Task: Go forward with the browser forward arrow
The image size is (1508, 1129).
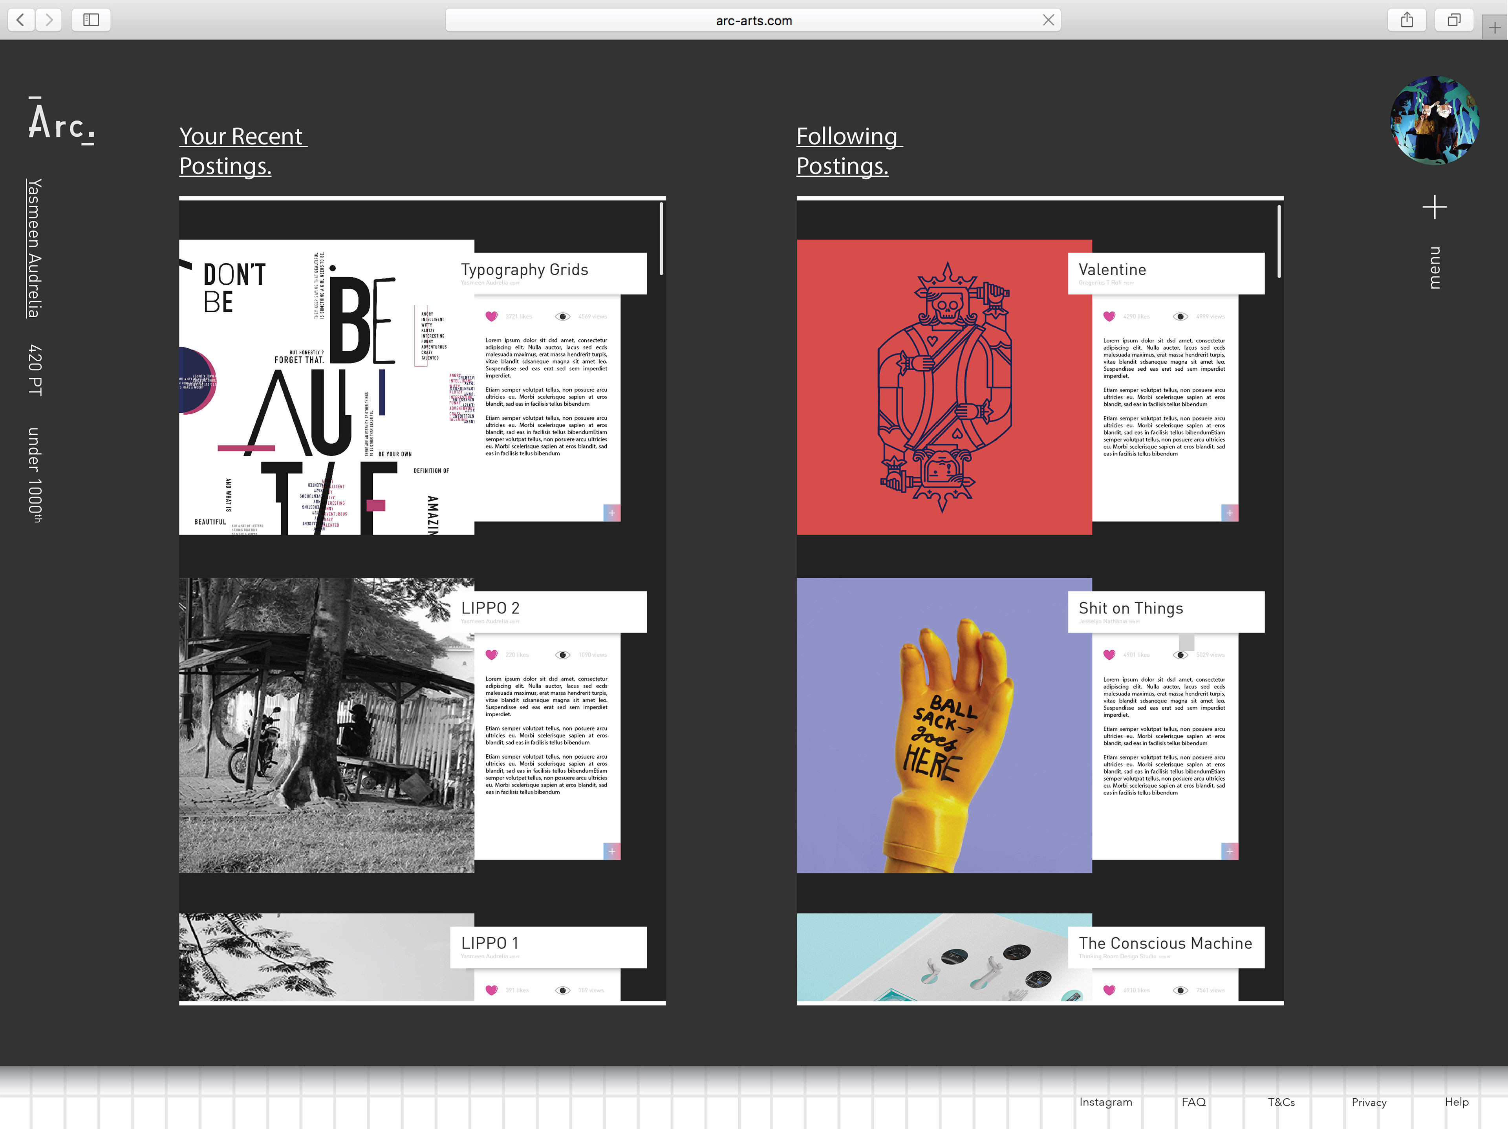Action: [48, 20]
